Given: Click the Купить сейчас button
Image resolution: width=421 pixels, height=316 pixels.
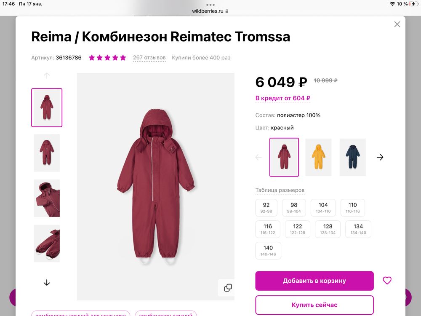Looking at the screenshot, I should coord(314,305).
